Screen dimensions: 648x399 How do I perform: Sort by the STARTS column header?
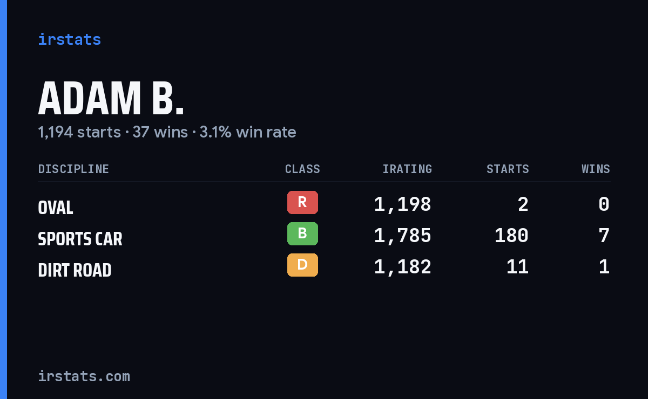[508, 169]
